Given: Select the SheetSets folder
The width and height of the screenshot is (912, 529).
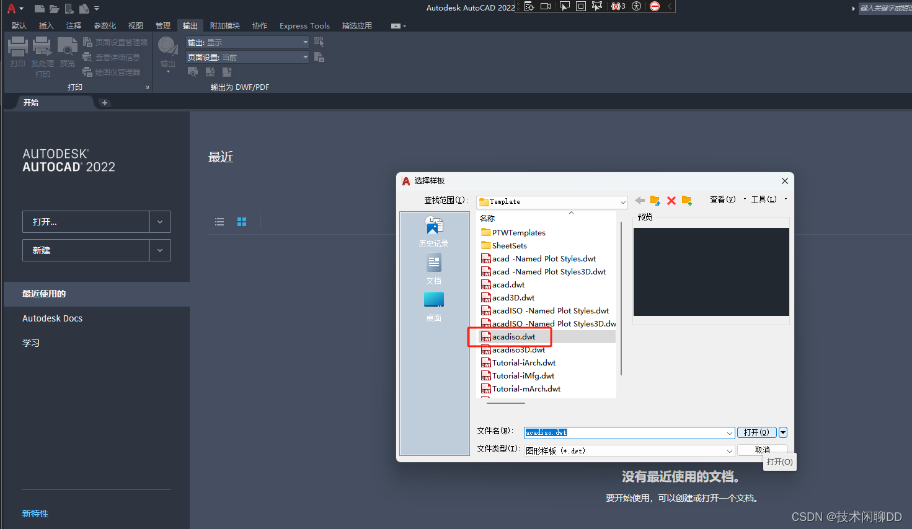Looking at the screenshot, I should (x=504, y=246).
